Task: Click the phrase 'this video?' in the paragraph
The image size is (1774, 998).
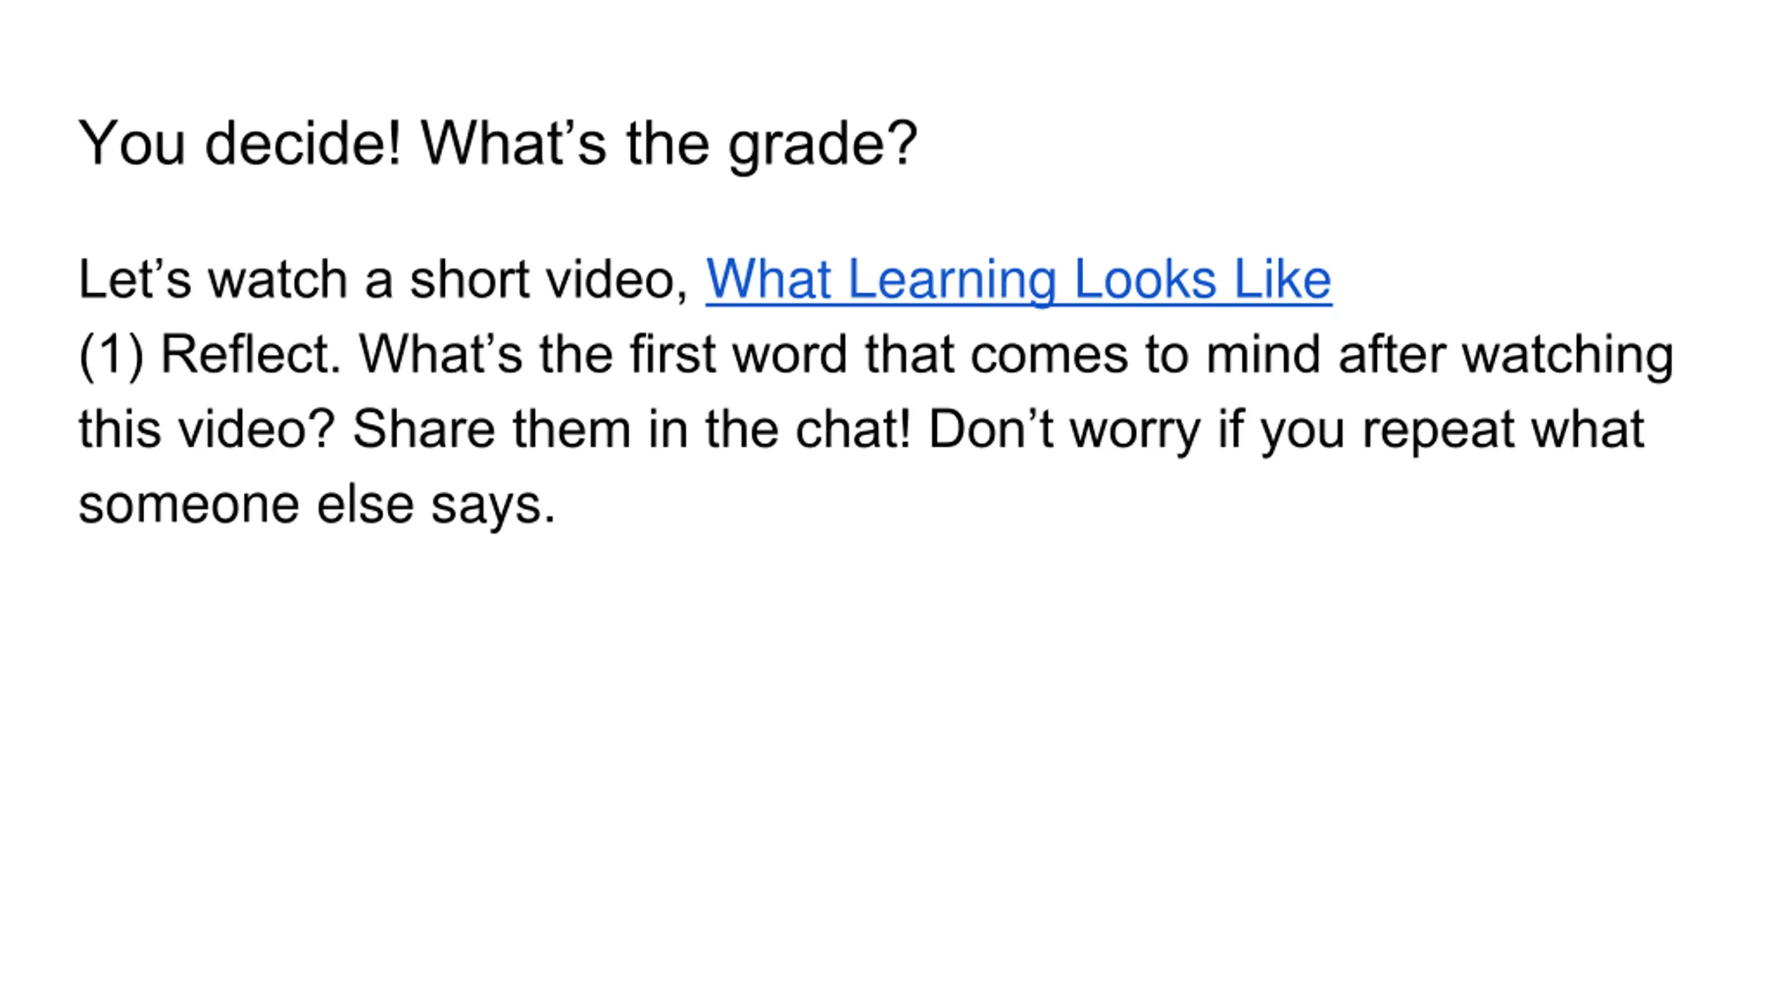Action: [207, 429]
